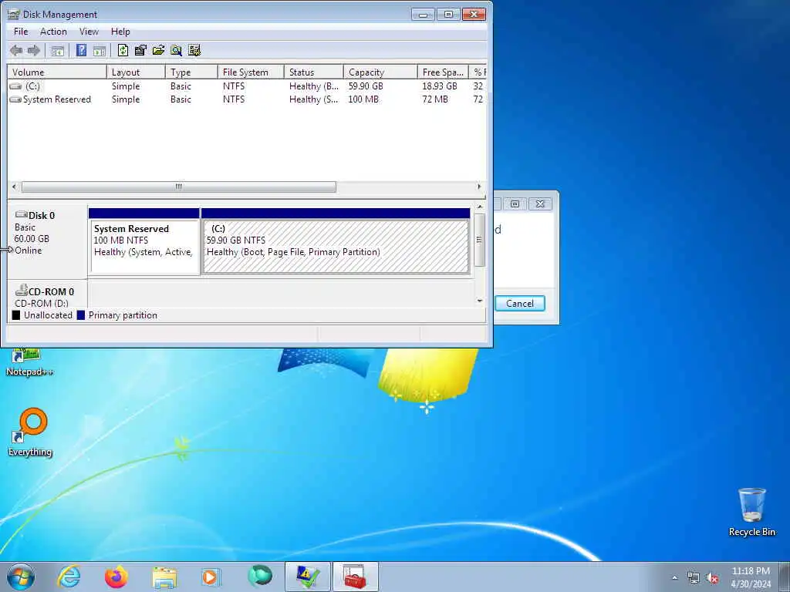Image resolution: width=790 pixels, height=592 pixels.
Task: Click the 59.90 GB capacity cell
Action: [x=366, y=86]
